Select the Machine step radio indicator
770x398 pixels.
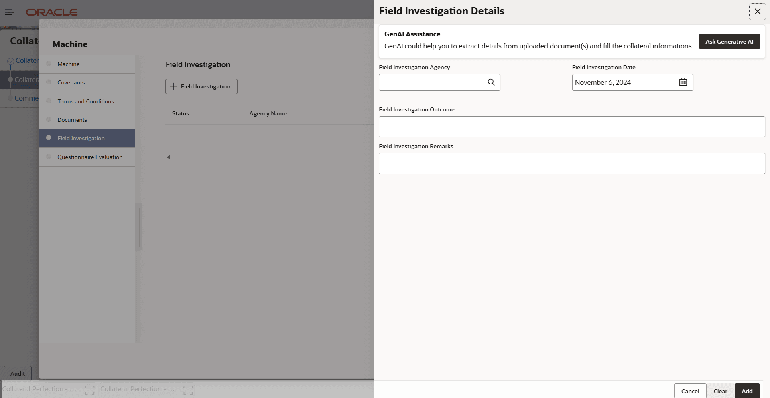pos(48,64)
